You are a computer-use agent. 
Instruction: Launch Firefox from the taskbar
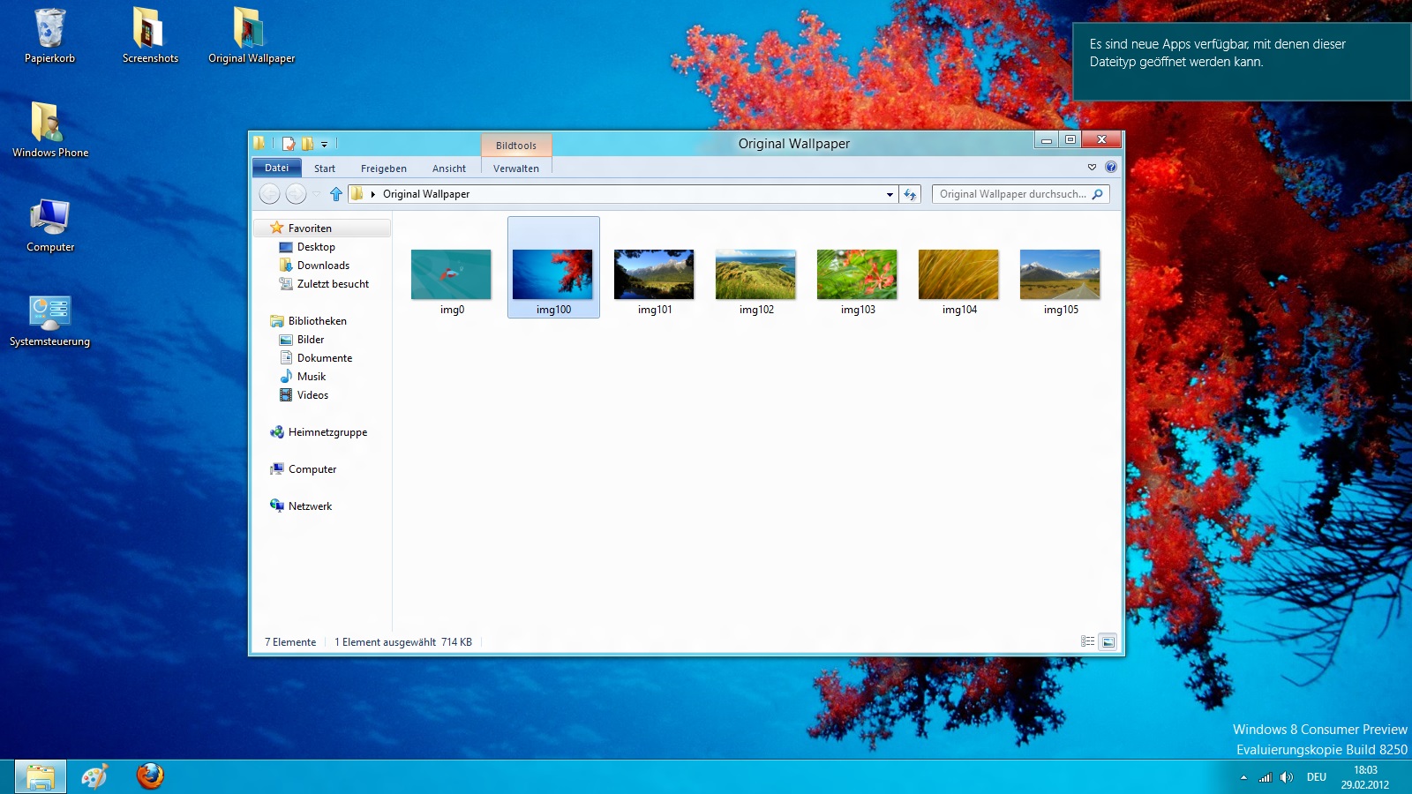150,776
